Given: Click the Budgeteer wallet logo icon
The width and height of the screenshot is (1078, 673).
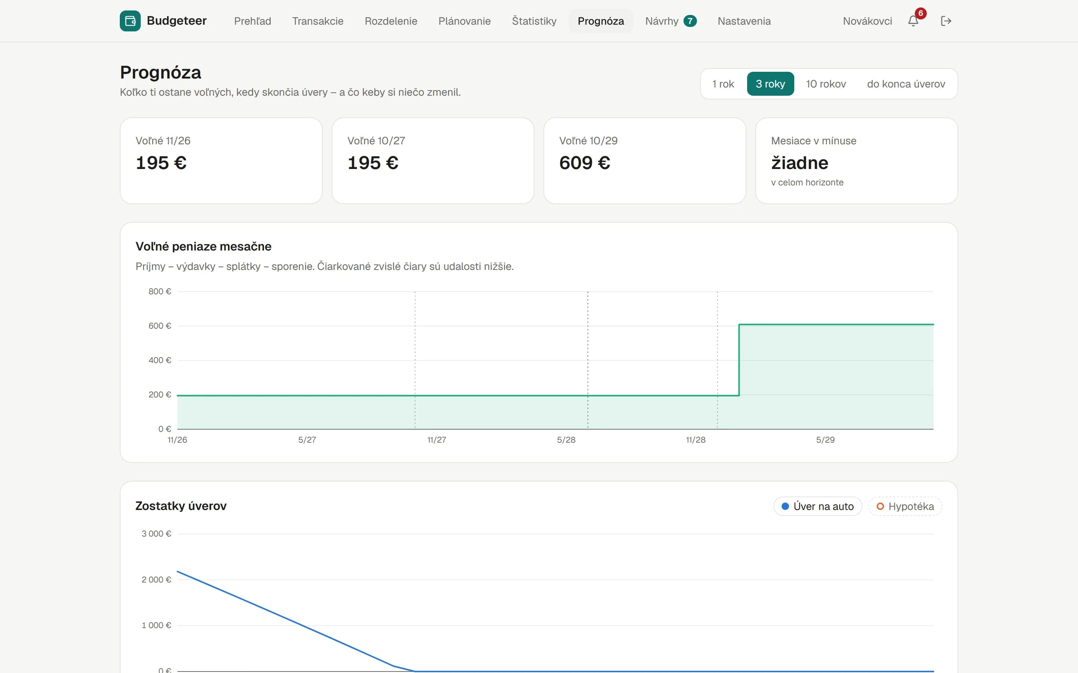Looking at the screenshot, I should click(x=130, y=21).
